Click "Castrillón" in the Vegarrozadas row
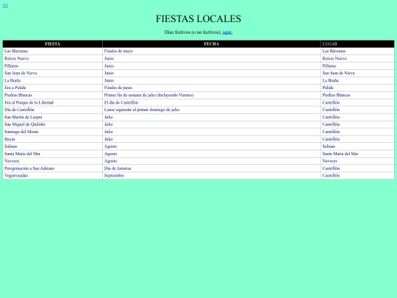This screenshot has width=397, height=298. (331, 176)
